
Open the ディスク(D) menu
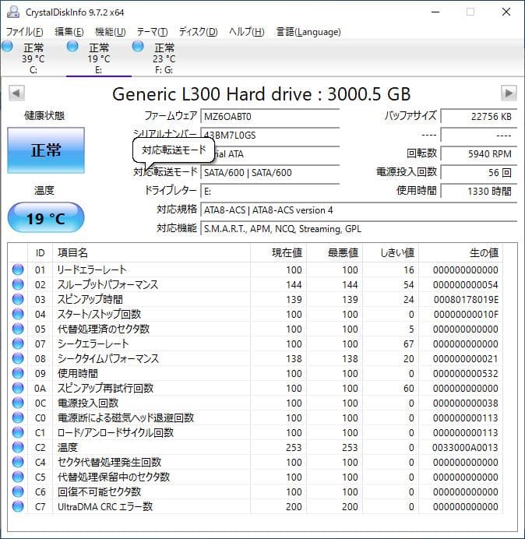pos(198,32)
